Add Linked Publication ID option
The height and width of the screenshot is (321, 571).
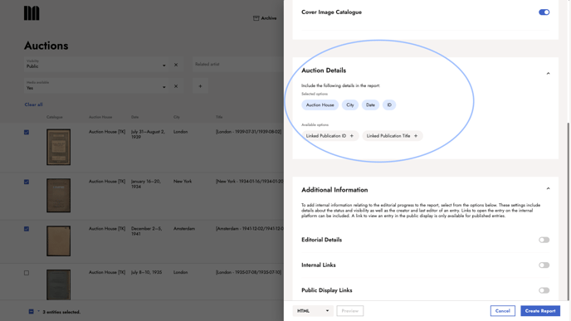coord(330,136)
